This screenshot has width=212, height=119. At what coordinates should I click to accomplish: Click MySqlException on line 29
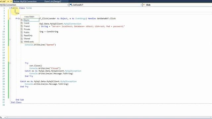(x=69, y=81)
